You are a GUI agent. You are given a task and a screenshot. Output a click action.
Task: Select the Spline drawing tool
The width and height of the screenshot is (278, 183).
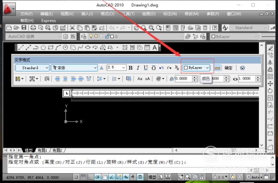tap(80, 47)
